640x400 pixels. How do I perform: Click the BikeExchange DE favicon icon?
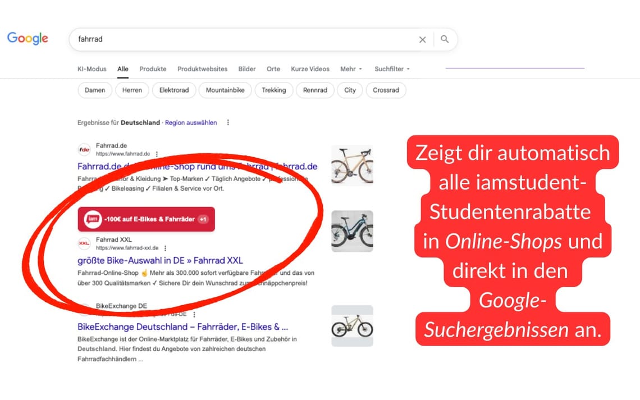point(84,310)
